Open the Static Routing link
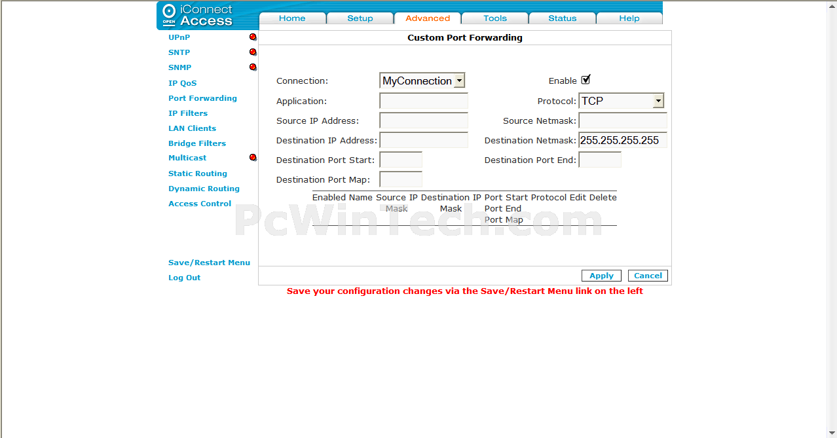Image resolution: width=837 pixels, height=438 pixels. point(198,173)
